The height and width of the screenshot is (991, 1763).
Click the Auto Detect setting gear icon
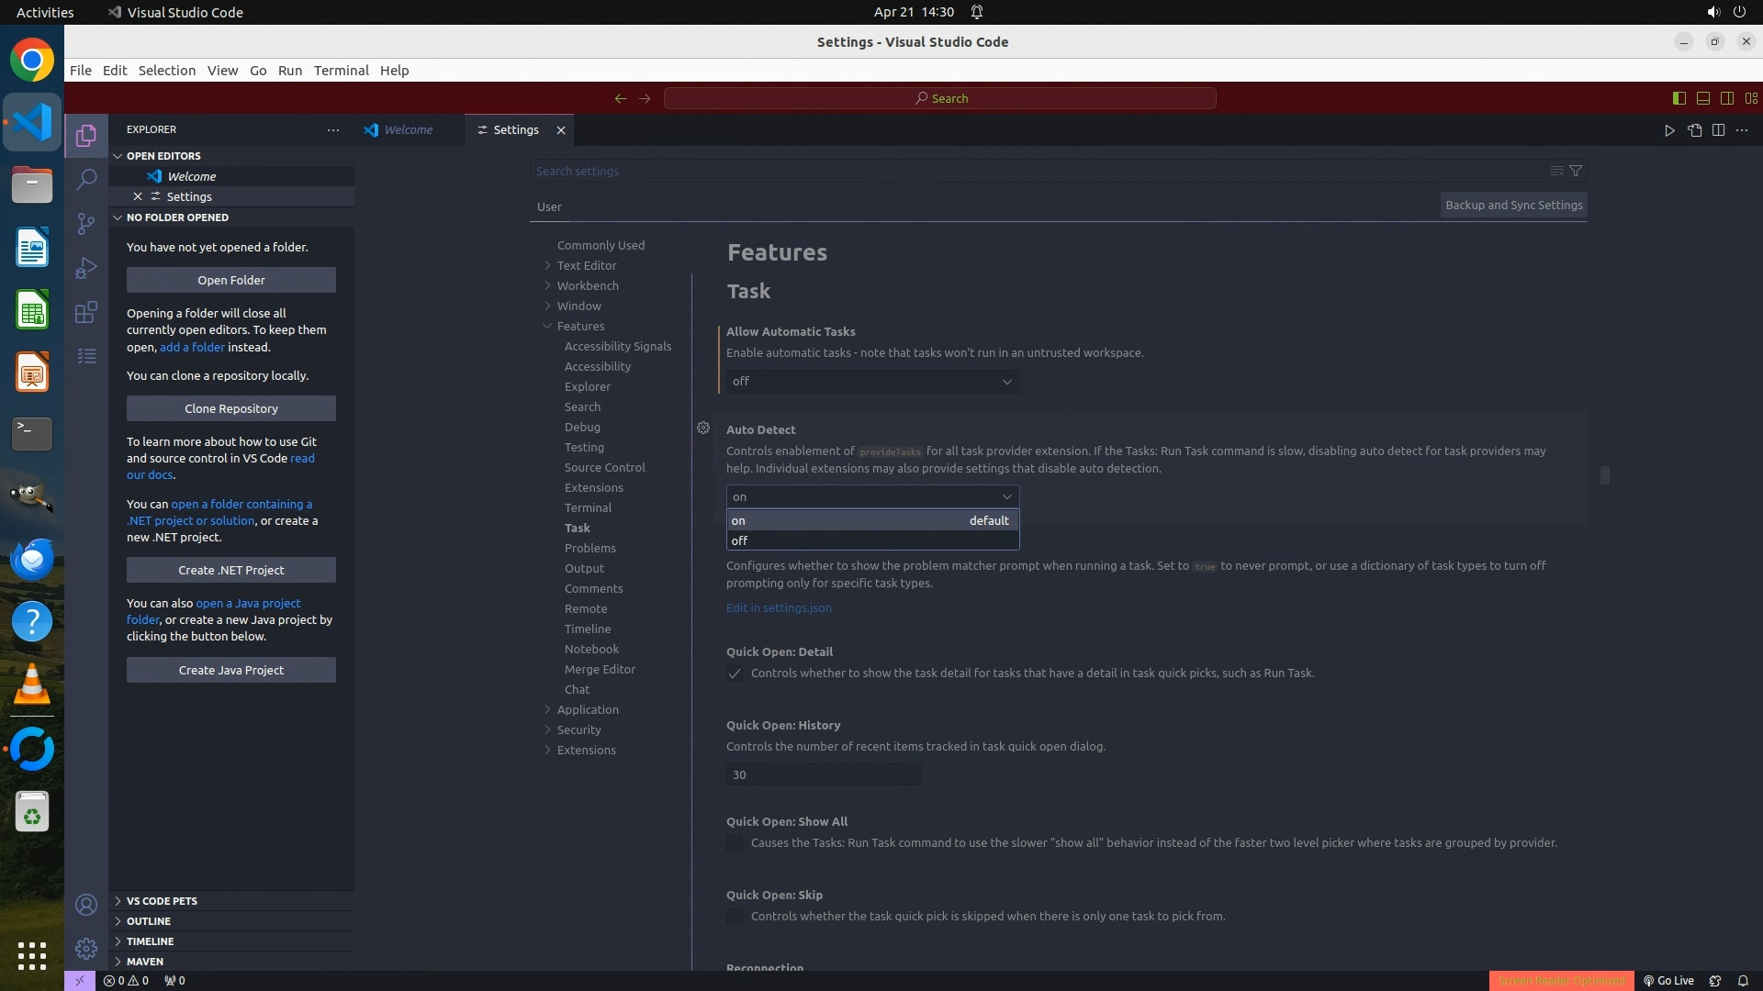pyautogui.click(x=703, y=429)
